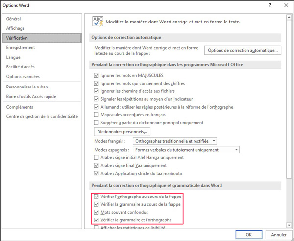The width and height of the screenshot is (294, 241).
Task: Click the scrollbar down arrow
Action: click(289, 225)
